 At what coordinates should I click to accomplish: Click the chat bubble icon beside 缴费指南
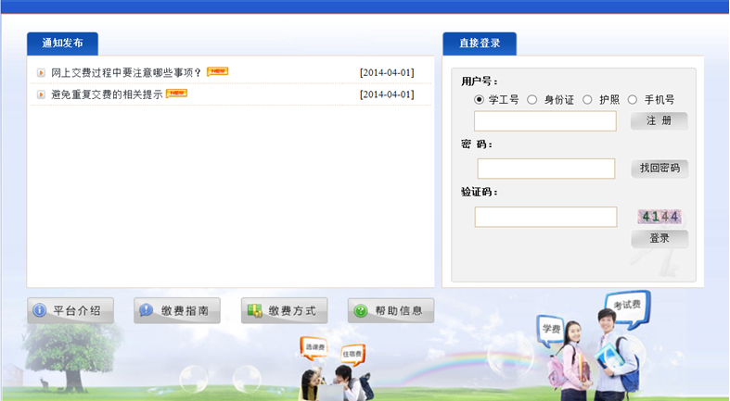(x=147, y=311)
